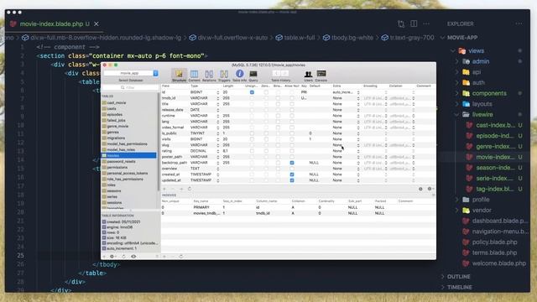Add new field with plus icon below fields

pyautogui.click(x=164, y=189)
